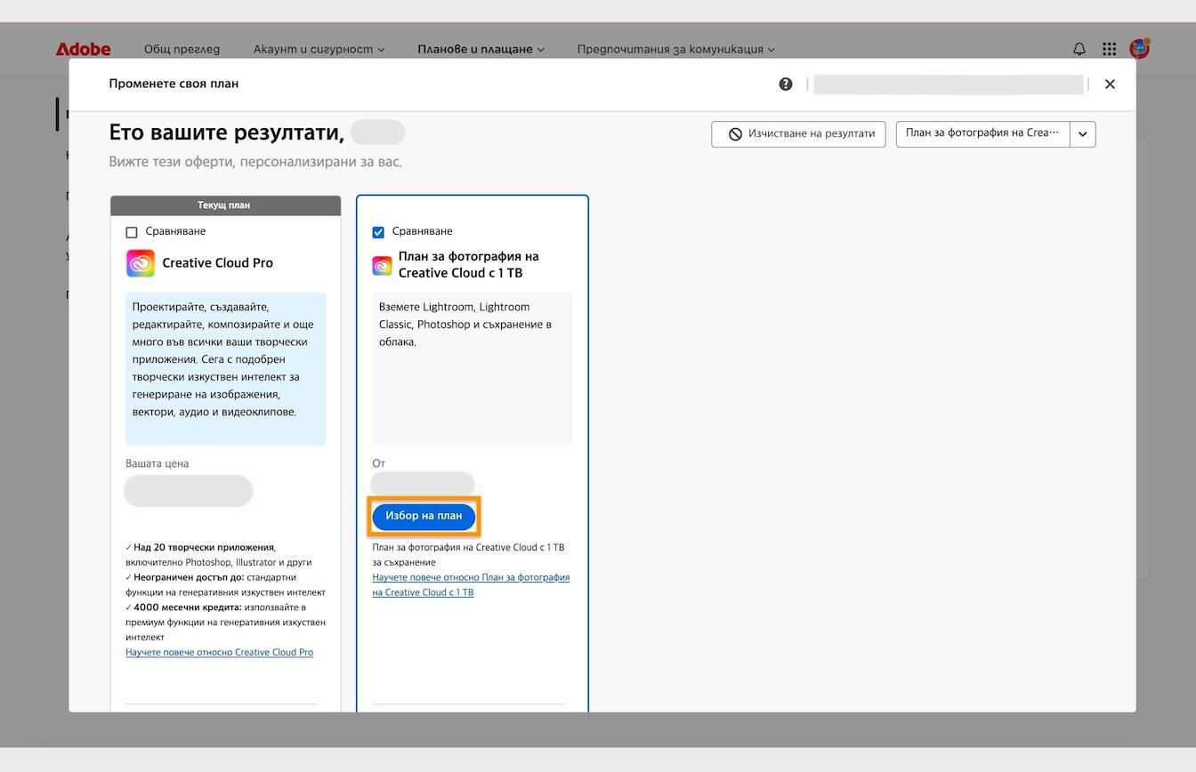Close the Променете своя план dialog
Screen dimensions: 1196x772
pyautogui.click(x=1110, y=84)
